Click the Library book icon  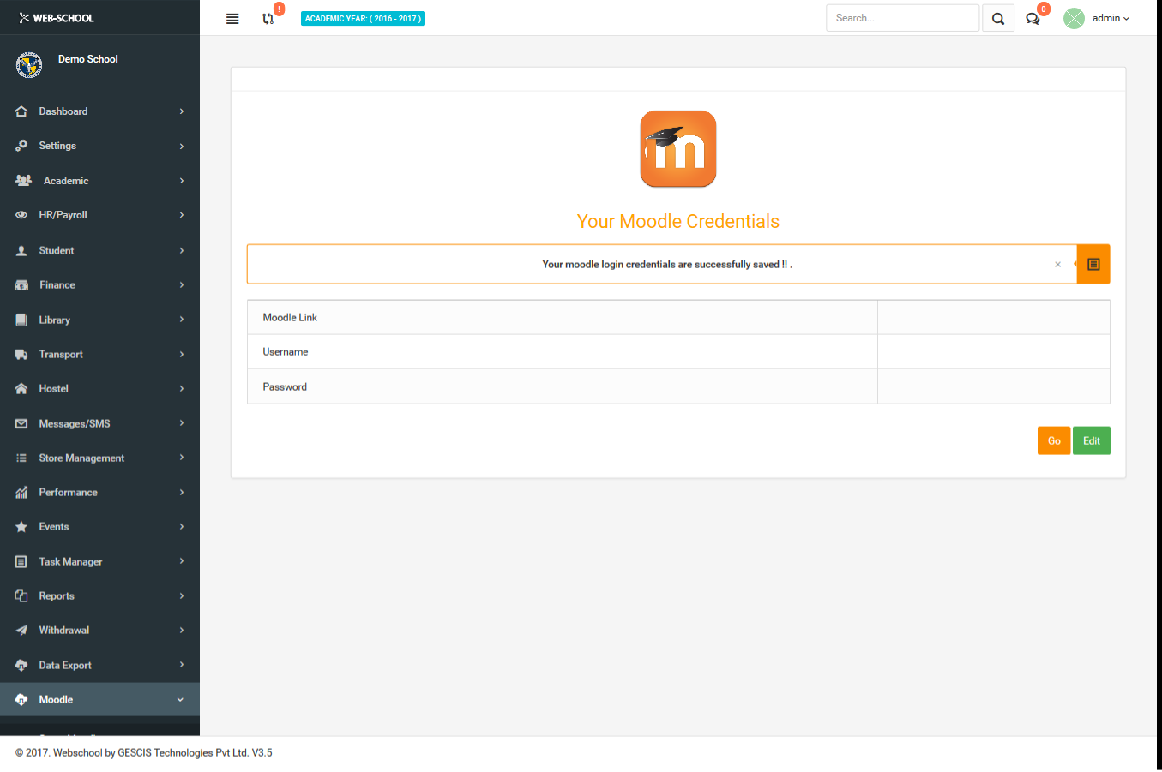tap(21, 320)
